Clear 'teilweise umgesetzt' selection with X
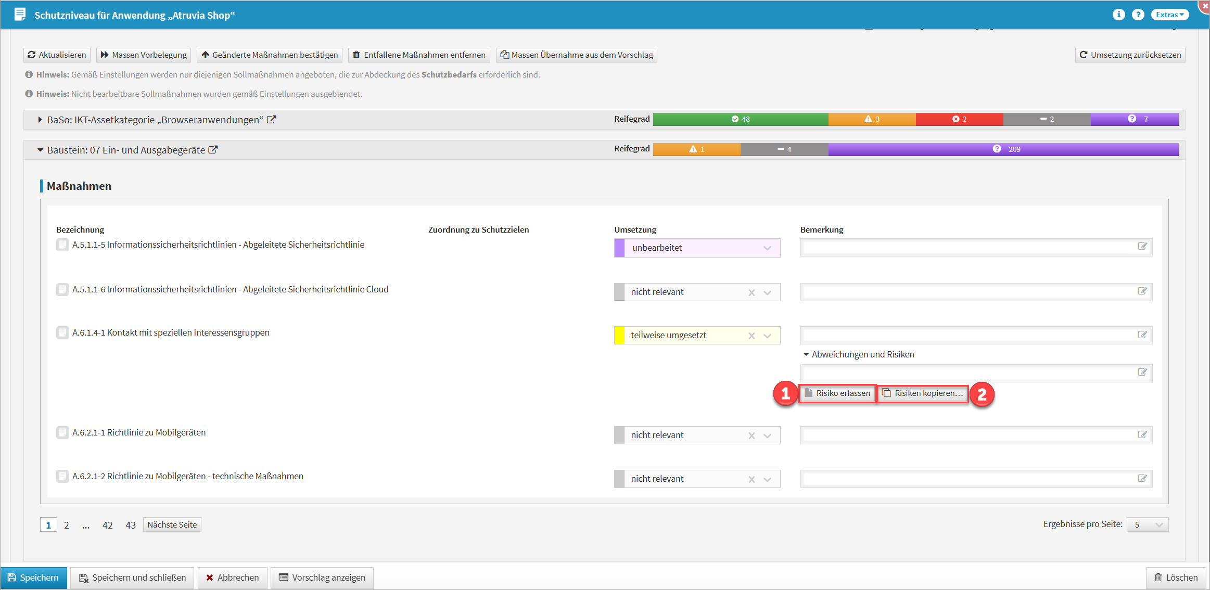The height and width of the screenshot is (590, 1210). [x=752, y=336]
